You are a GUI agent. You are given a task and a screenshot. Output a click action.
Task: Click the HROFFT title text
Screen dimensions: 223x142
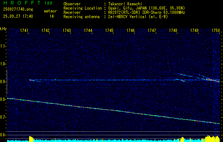tap(19, 4)
